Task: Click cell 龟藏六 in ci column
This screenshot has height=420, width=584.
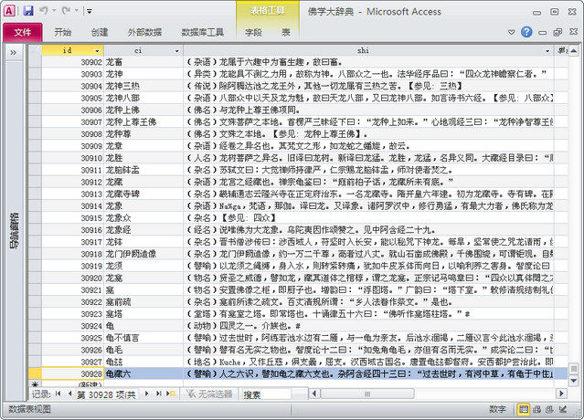Action: 143,373
